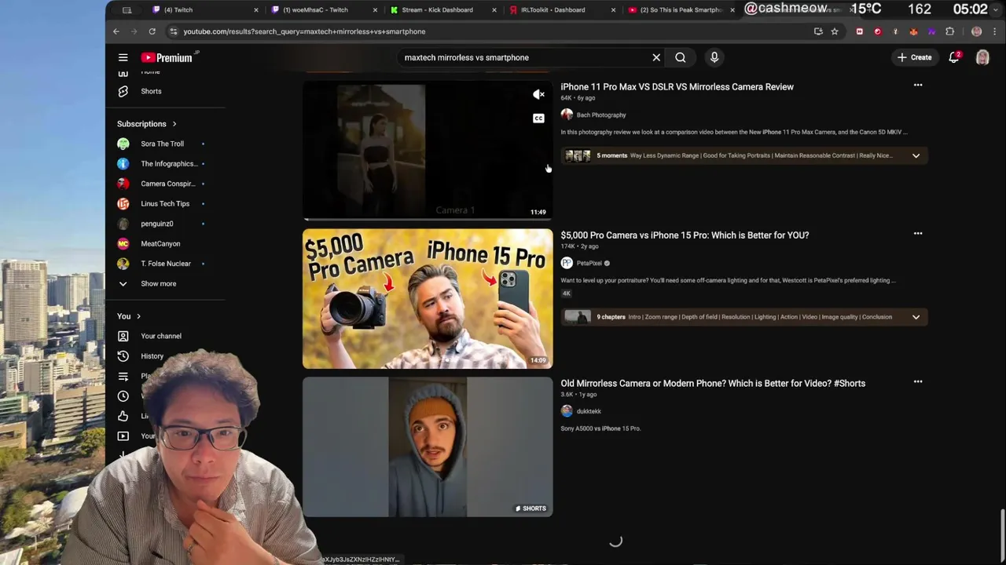Go forward in browser history
The width and height of the screenshot is (1006, 565).
[134, 31]
